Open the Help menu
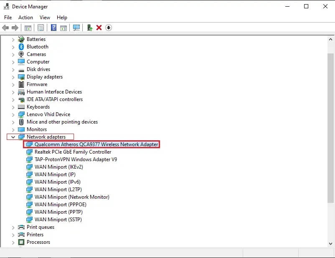The image size is (335, 258). (62, 18)
